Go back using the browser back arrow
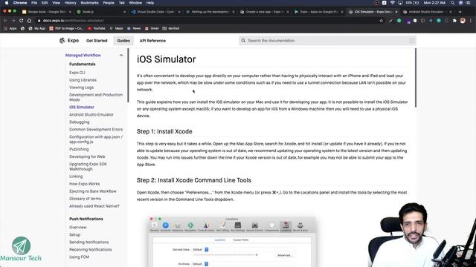476x267 pixels. tap(5, 21)
